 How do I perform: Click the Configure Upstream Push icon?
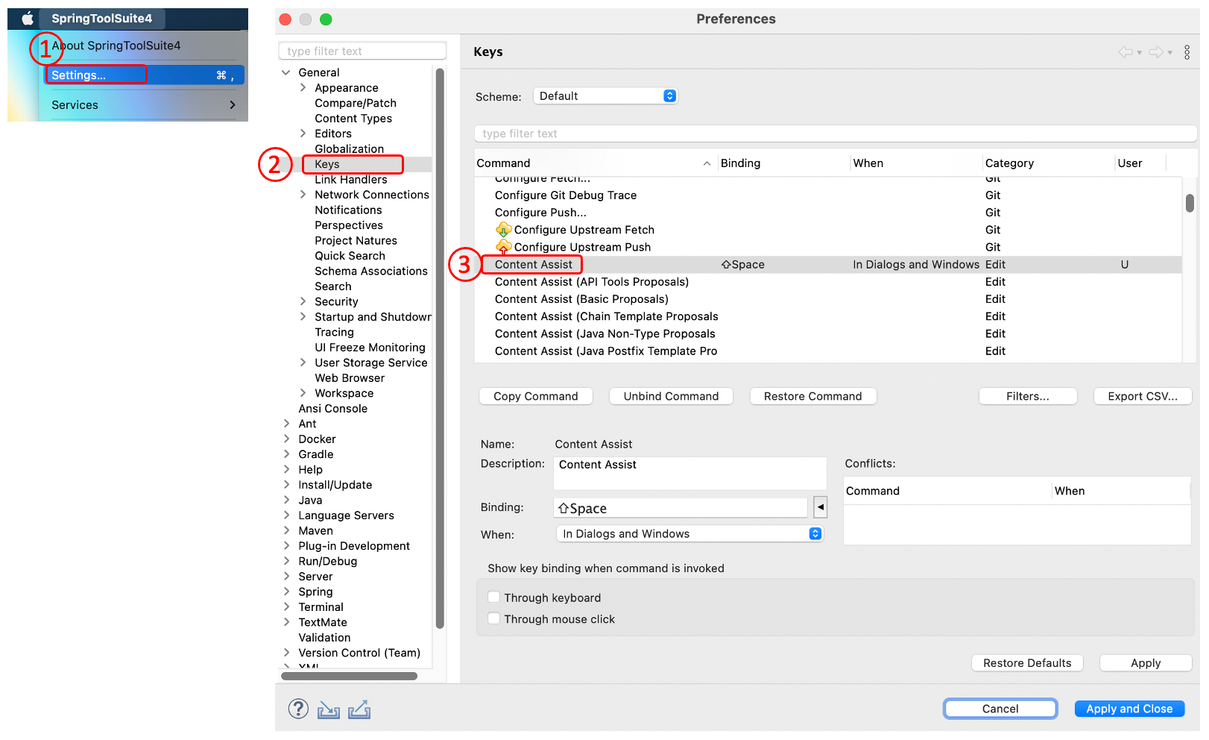point(504,247)
